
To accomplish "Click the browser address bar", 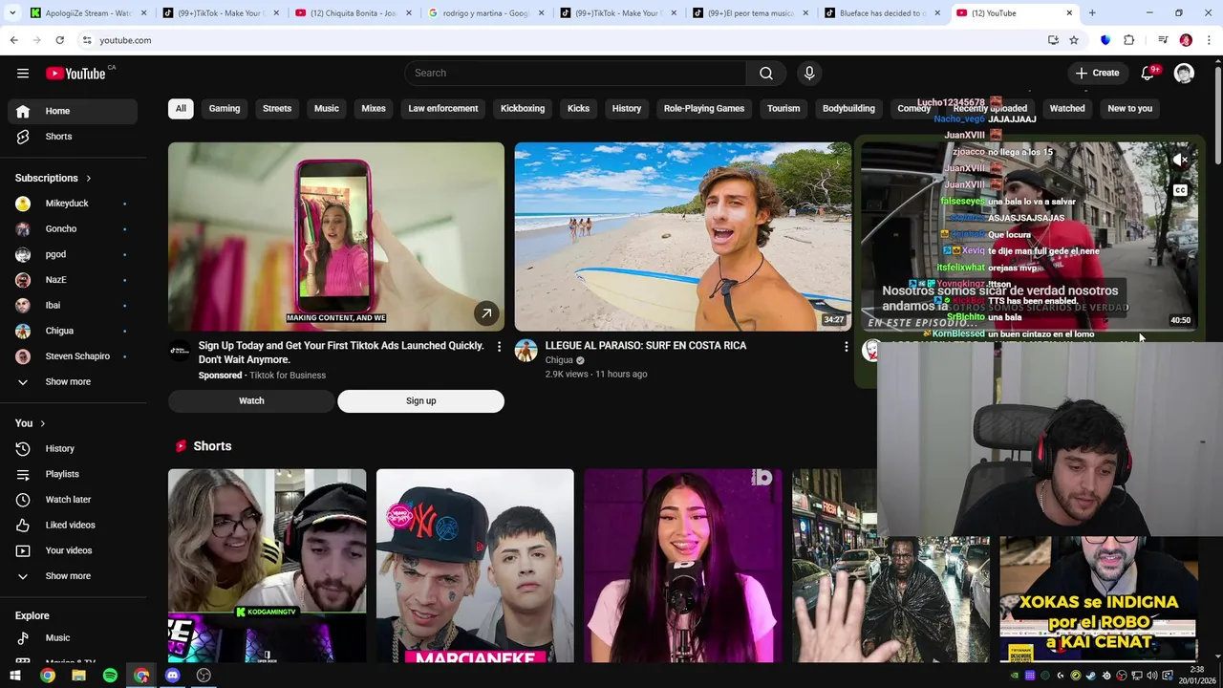I will [x=564, y=40].
